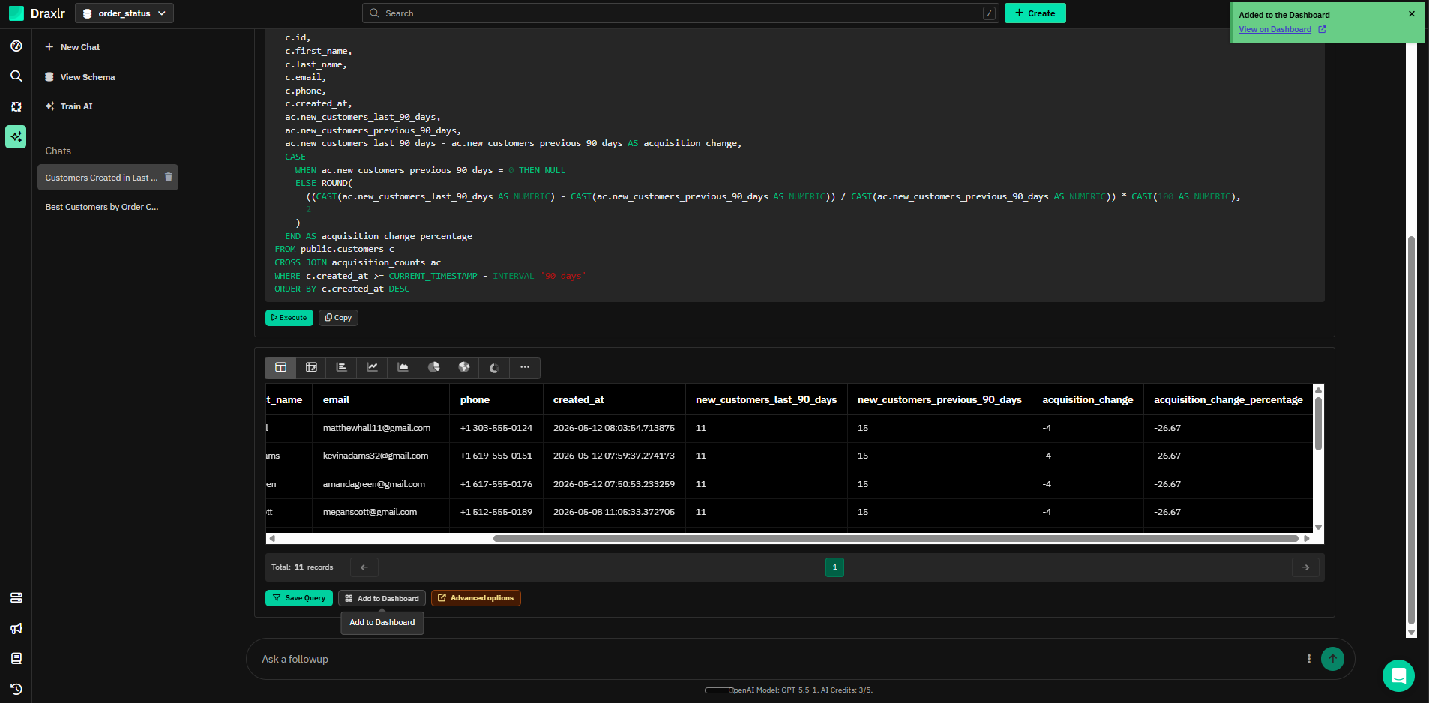Screen dimensions: 1429x703
Task: Open Advanced options
Action: coord(475,598)
